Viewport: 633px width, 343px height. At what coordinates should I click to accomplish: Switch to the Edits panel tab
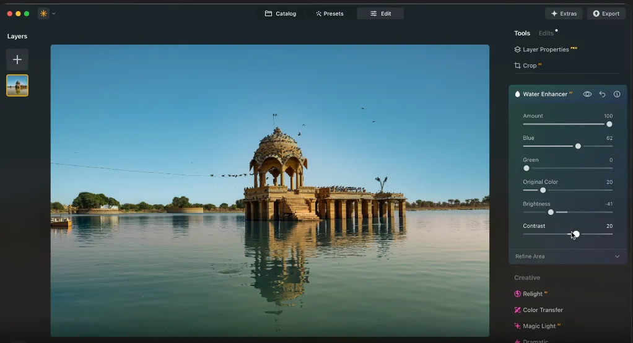pyautogui.click(x=546, y=33)
